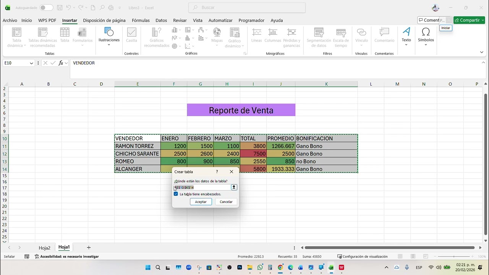Click the horizontal scrollbar
Image resolution: width=489 pixels, height=275 pixels.
(390, 248)
